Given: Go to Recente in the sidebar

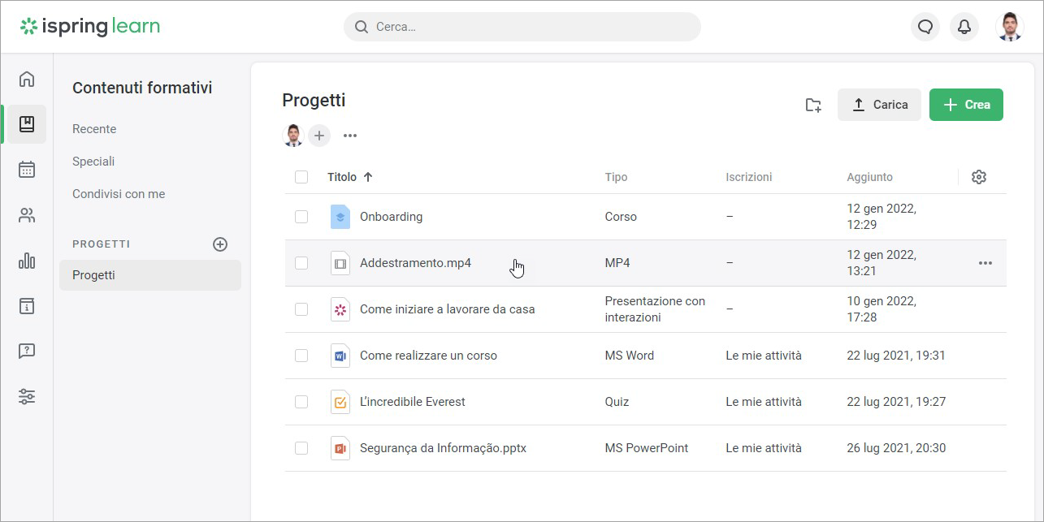Looking at the screenshot, I should pos(94,129).
